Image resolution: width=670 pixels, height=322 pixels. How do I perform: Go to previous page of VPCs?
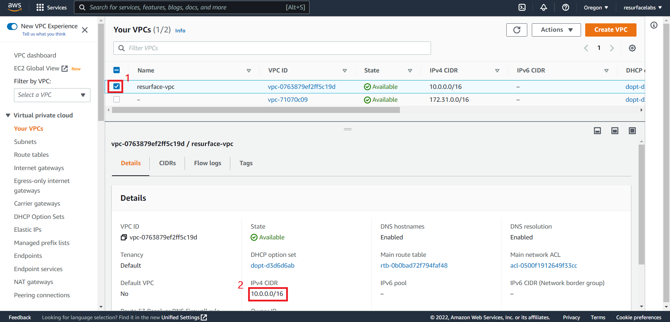(x=586, y=48)
